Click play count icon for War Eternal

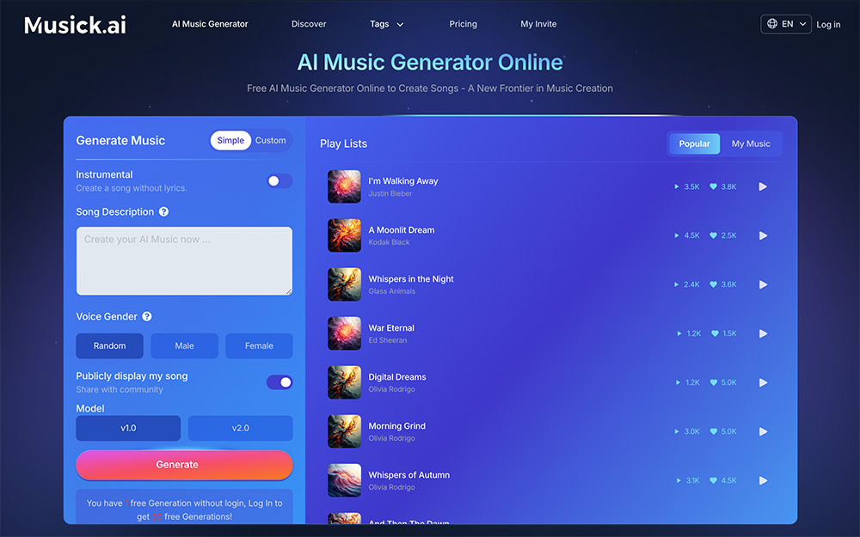point(679,333)
